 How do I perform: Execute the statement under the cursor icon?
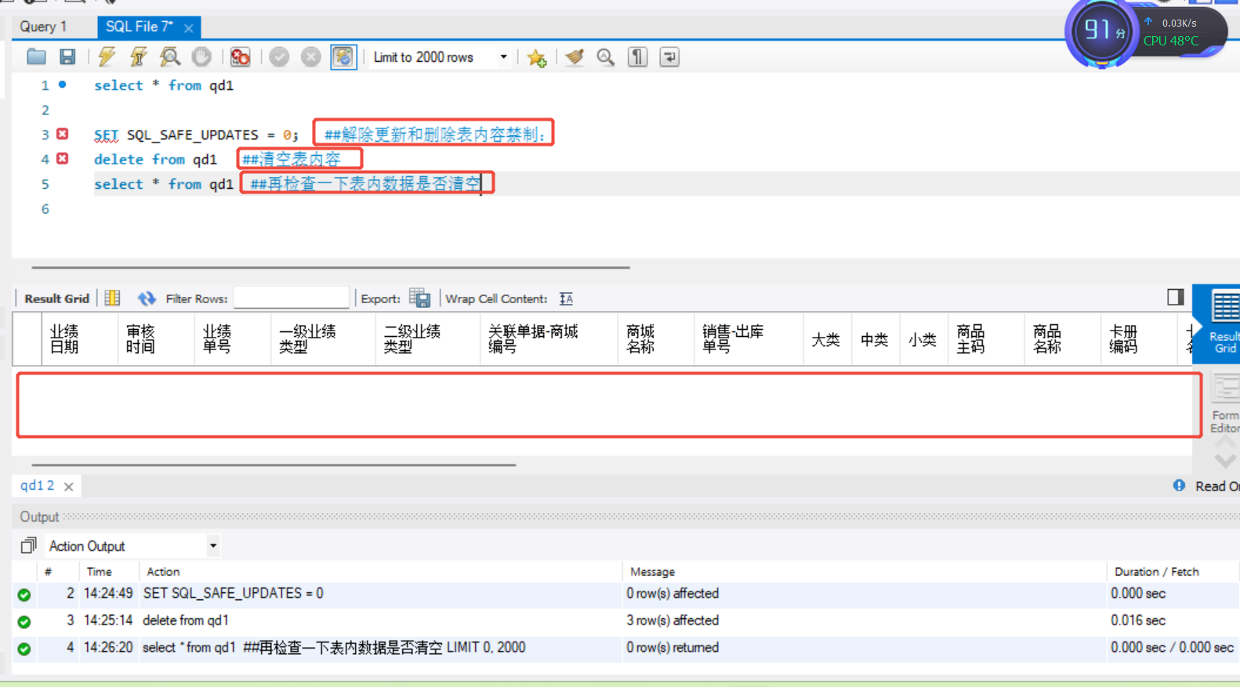point(138,57)
